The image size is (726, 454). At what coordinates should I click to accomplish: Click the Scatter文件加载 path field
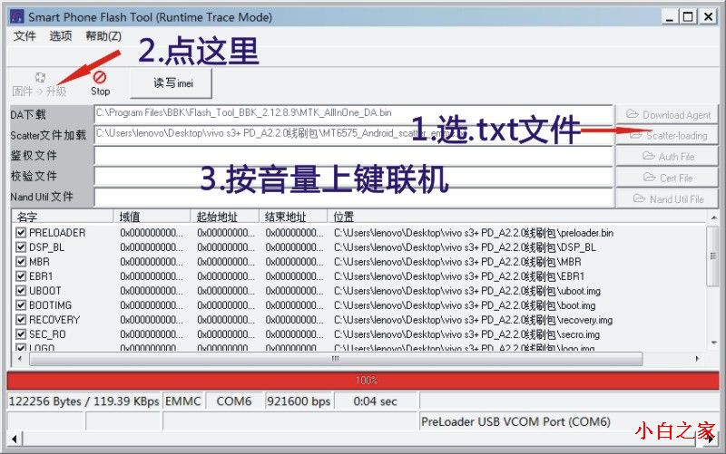coord(354,134)
